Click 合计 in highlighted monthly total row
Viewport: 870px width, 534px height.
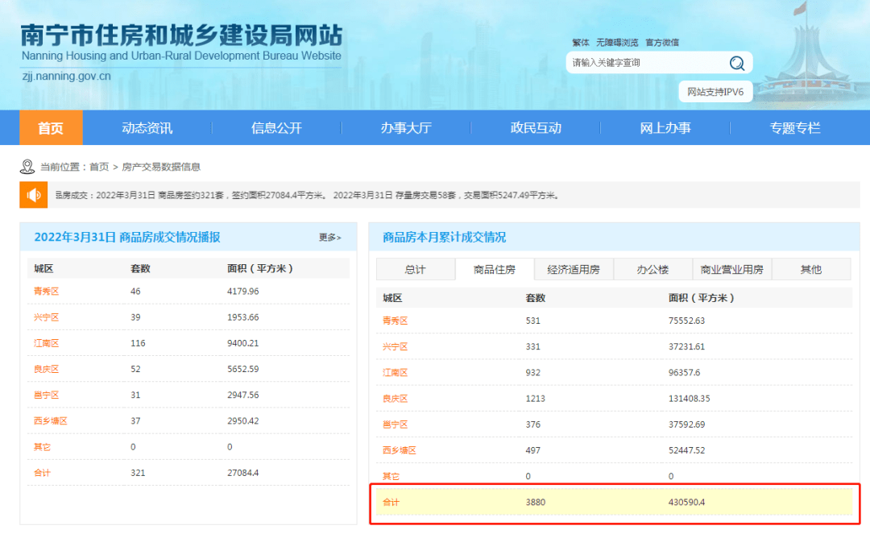tap(391, 502)
